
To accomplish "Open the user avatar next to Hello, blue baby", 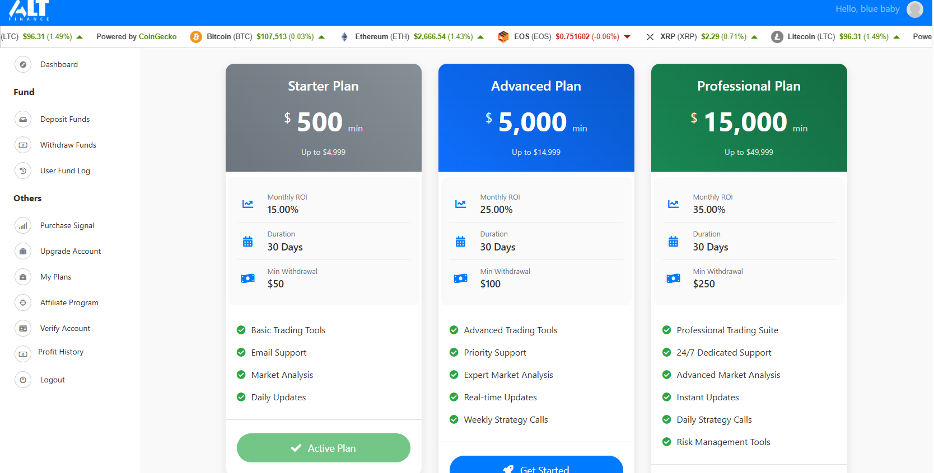I will click(915, 9).
